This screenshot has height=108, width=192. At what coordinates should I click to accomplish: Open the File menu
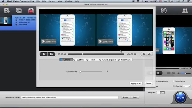38,1
